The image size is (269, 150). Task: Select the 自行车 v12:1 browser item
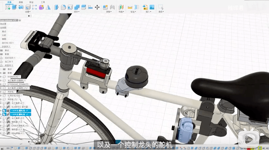[7, 43]
